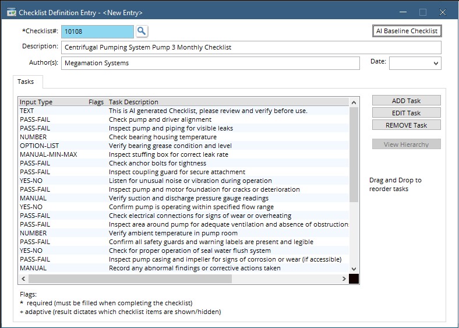459x328 pixels.
Task: Click the ADD Task button
Action: [407, 100]
